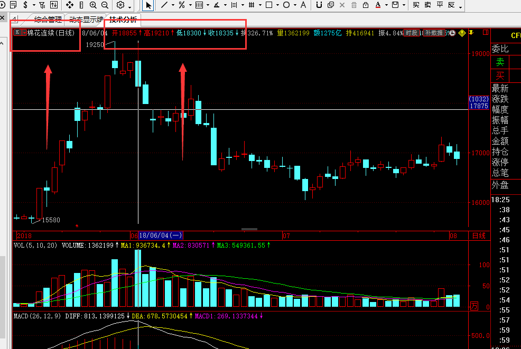Click the trash can clear-all icon
Viewport: 521px width, 349px height.
tap(354, 5)
